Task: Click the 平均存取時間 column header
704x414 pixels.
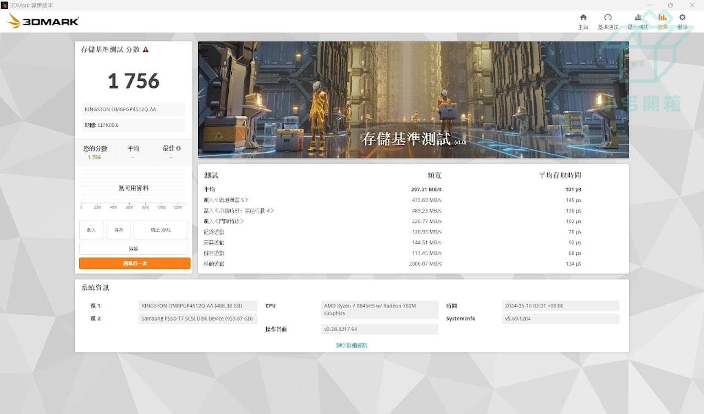Action: [560, 175]
